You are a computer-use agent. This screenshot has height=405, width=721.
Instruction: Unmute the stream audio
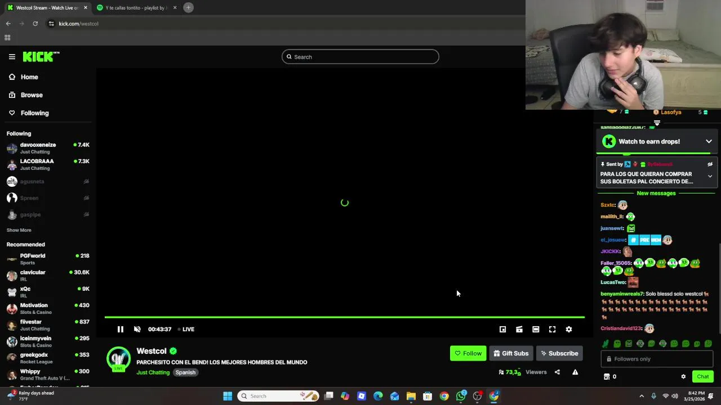[x=137, y=329]
